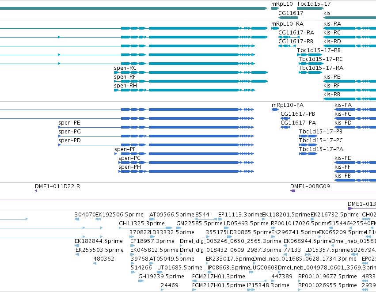Select transcript kis-RA
The height and width of the screenshot is (292, 376).
click(332, 24)
